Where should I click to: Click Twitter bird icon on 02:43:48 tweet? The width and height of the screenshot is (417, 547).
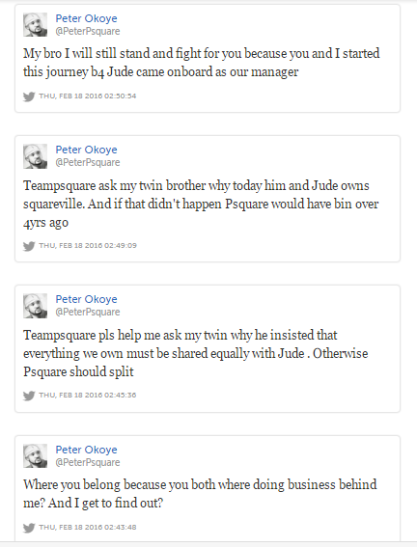pos(29,528)
